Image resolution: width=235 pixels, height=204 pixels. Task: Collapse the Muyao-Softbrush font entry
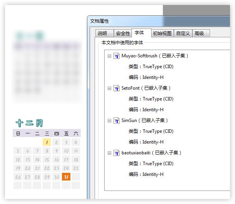[x=109, y=56]
